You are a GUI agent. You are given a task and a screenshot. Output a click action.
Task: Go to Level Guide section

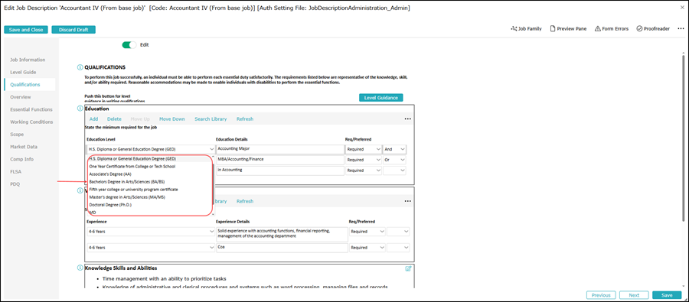coord(23,72)
